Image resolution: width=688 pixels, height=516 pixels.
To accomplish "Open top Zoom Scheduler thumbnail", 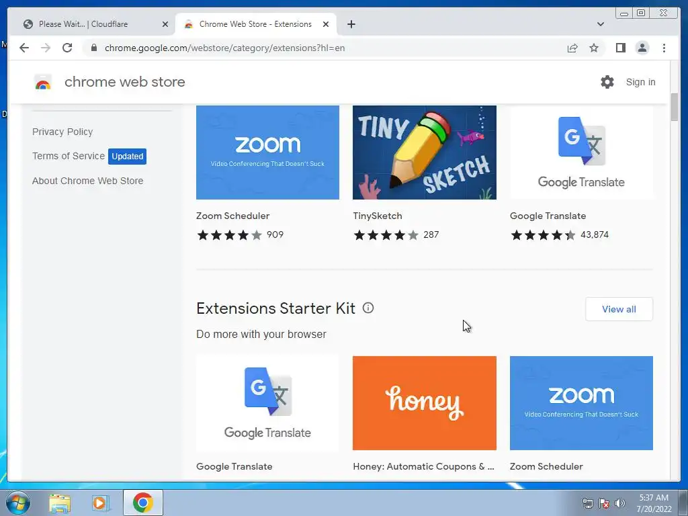I will [267, 153].
